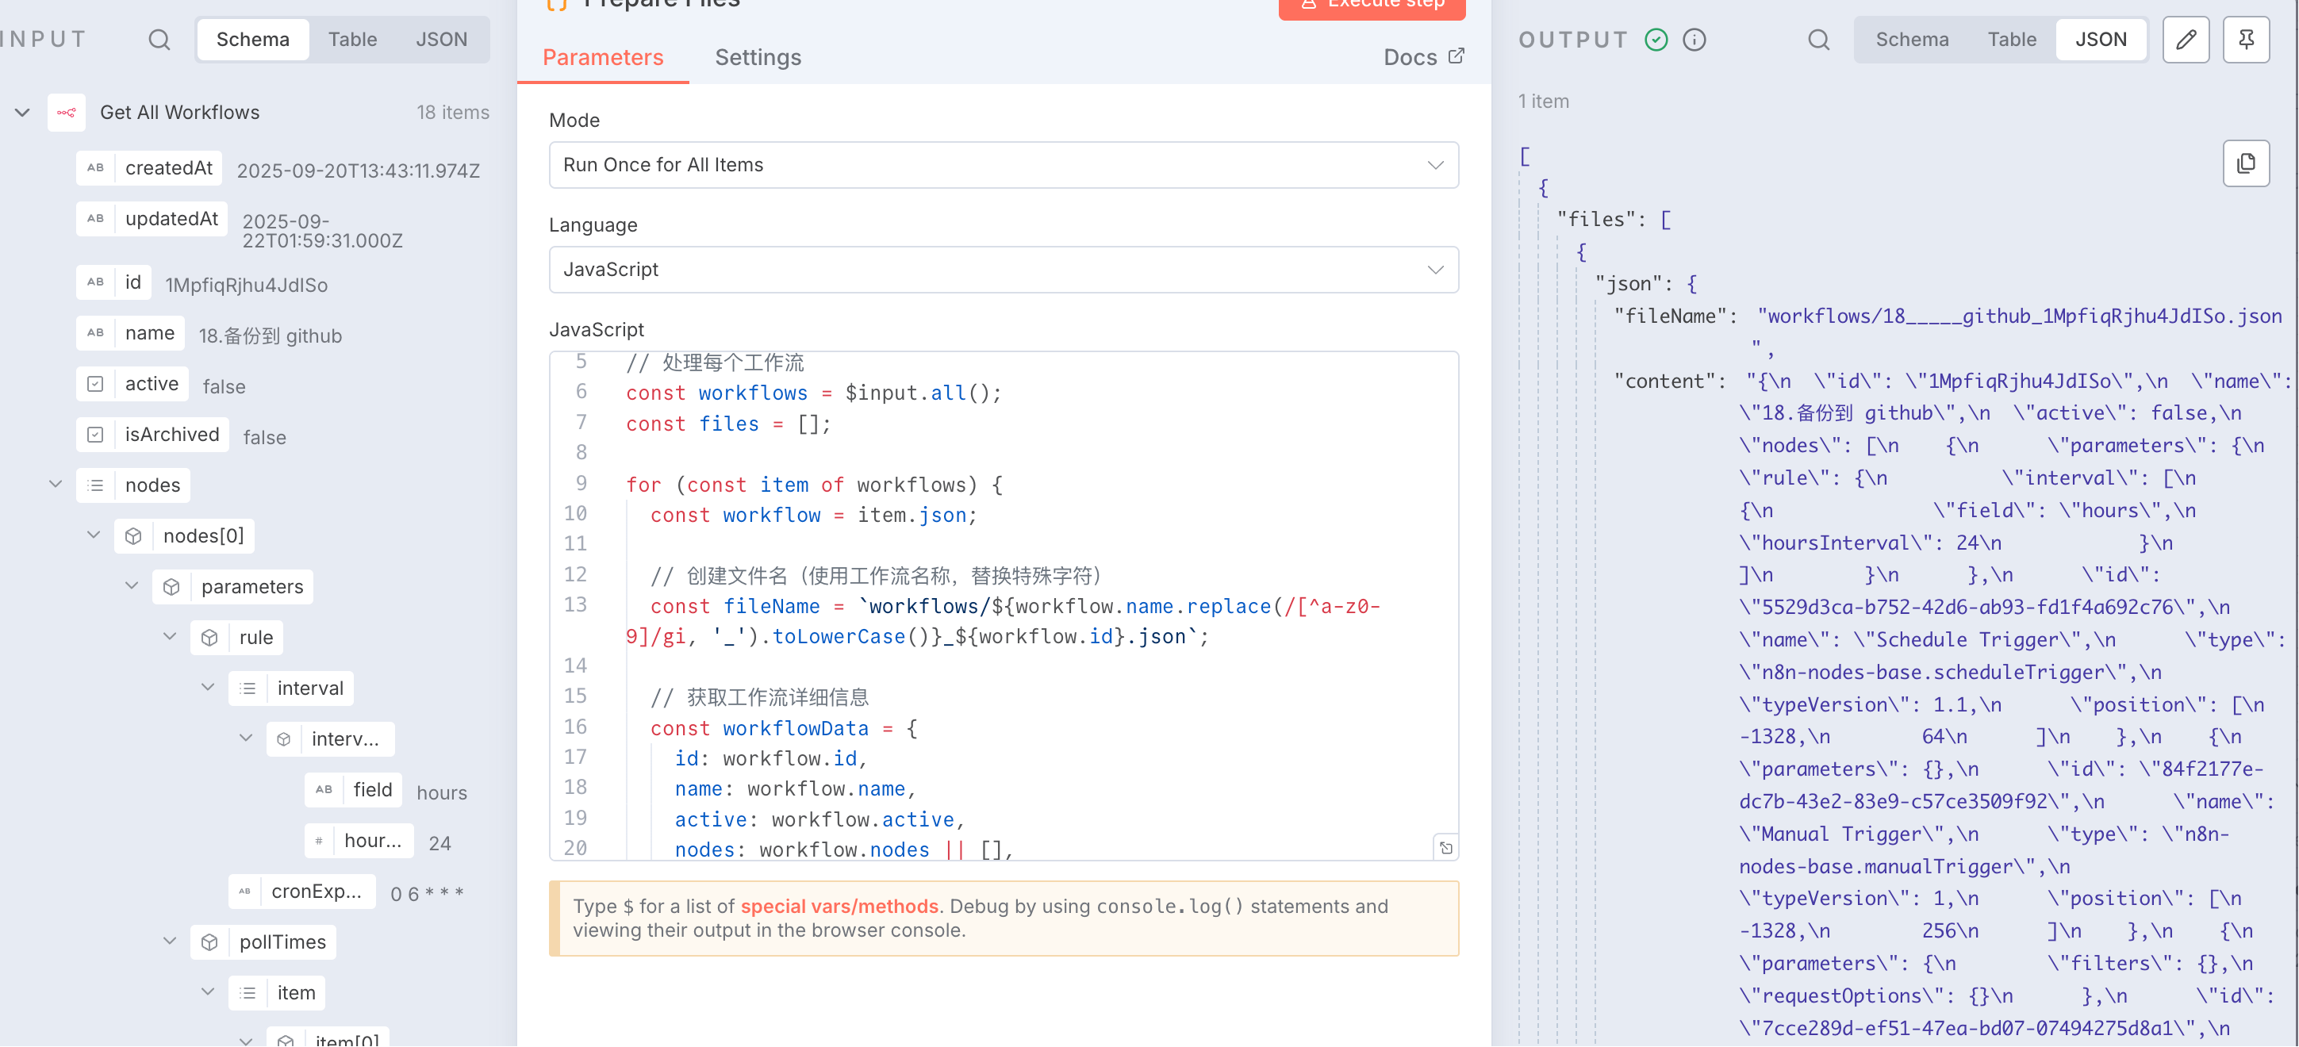
Task: Click the Execute step button
Action: pos(1371,6)
